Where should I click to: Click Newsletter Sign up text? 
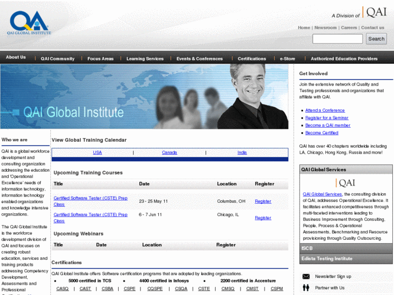[x=333, y=277]
